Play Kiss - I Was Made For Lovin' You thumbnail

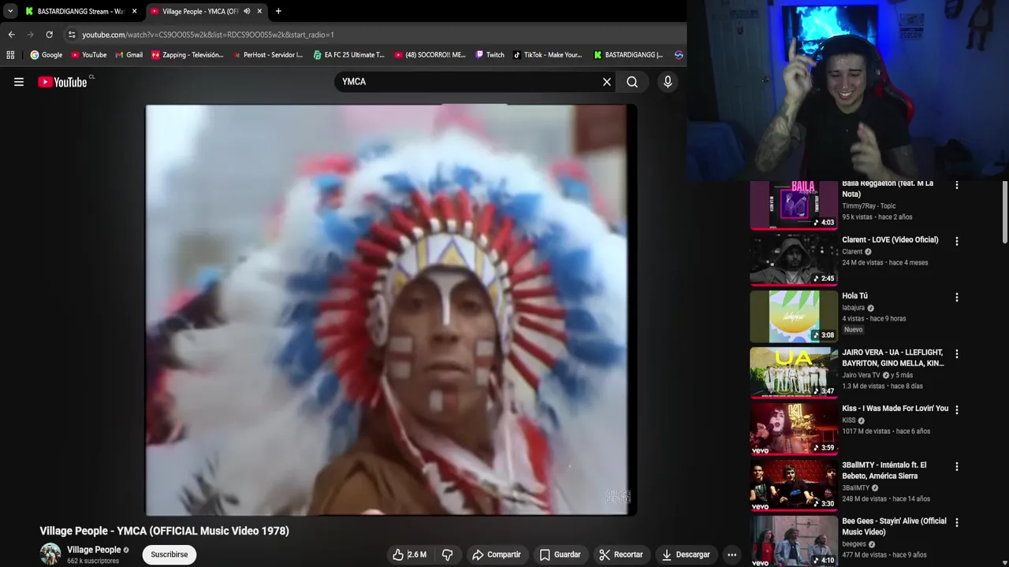(x=794, y=429)
